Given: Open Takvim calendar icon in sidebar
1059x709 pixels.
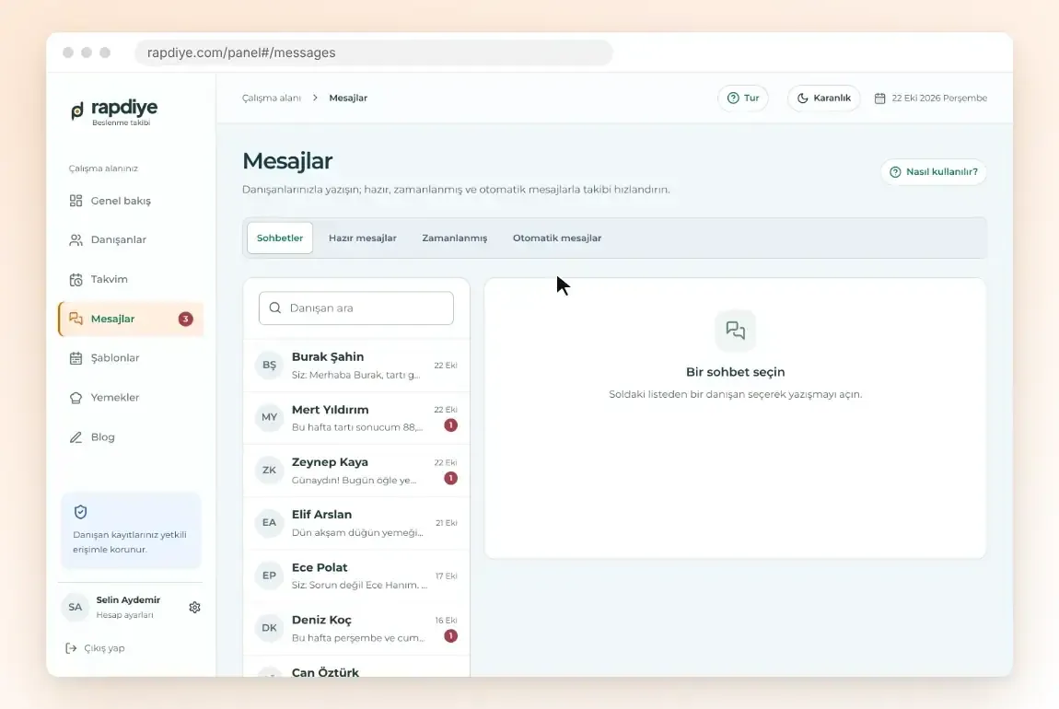Looking at the screenshot, I should point(76,280).
